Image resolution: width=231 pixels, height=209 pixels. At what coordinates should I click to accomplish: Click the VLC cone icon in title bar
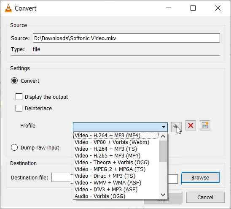click(8, 8)
